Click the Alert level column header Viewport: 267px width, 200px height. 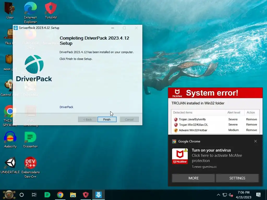[234, 113]
